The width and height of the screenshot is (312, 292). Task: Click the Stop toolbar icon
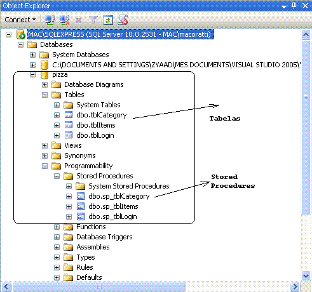79,20
